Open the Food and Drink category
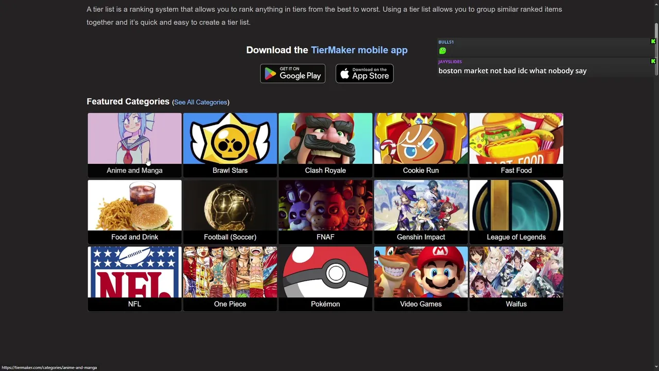Viewport: 659px width, 371px height. coord(134,212)
